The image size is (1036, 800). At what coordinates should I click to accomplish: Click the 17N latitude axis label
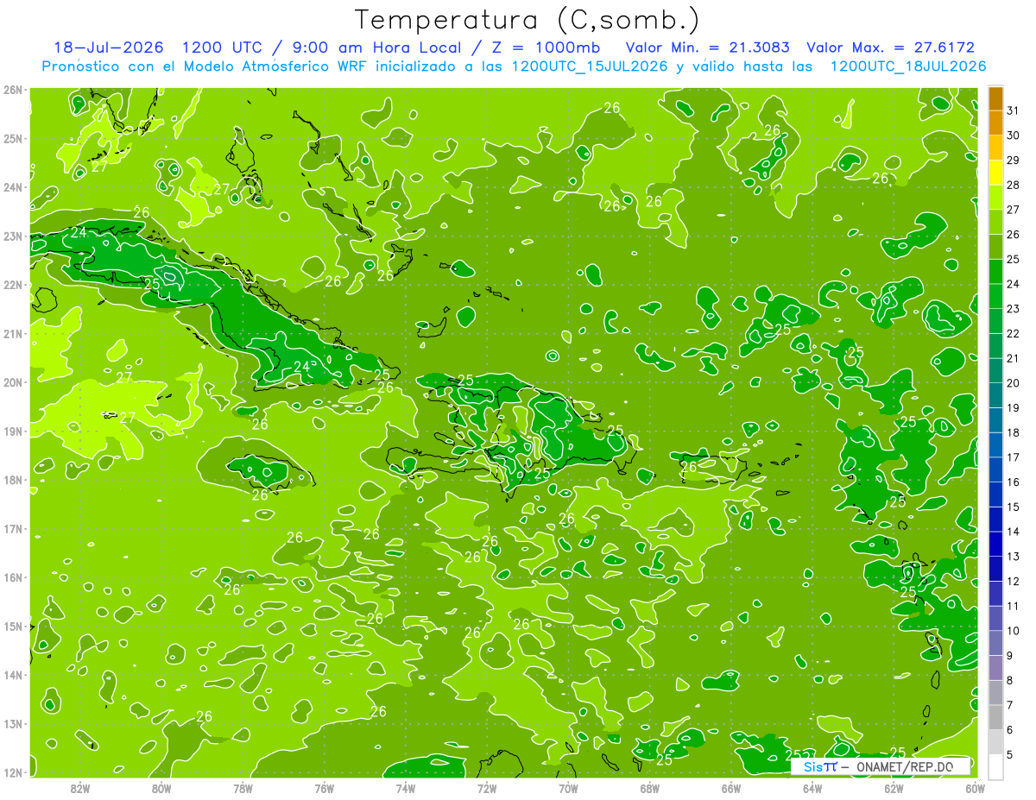coord(12,528)
